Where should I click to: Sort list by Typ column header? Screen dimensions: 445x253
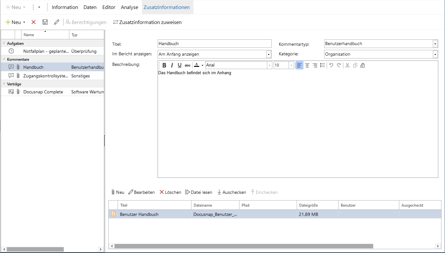[87, 35]
